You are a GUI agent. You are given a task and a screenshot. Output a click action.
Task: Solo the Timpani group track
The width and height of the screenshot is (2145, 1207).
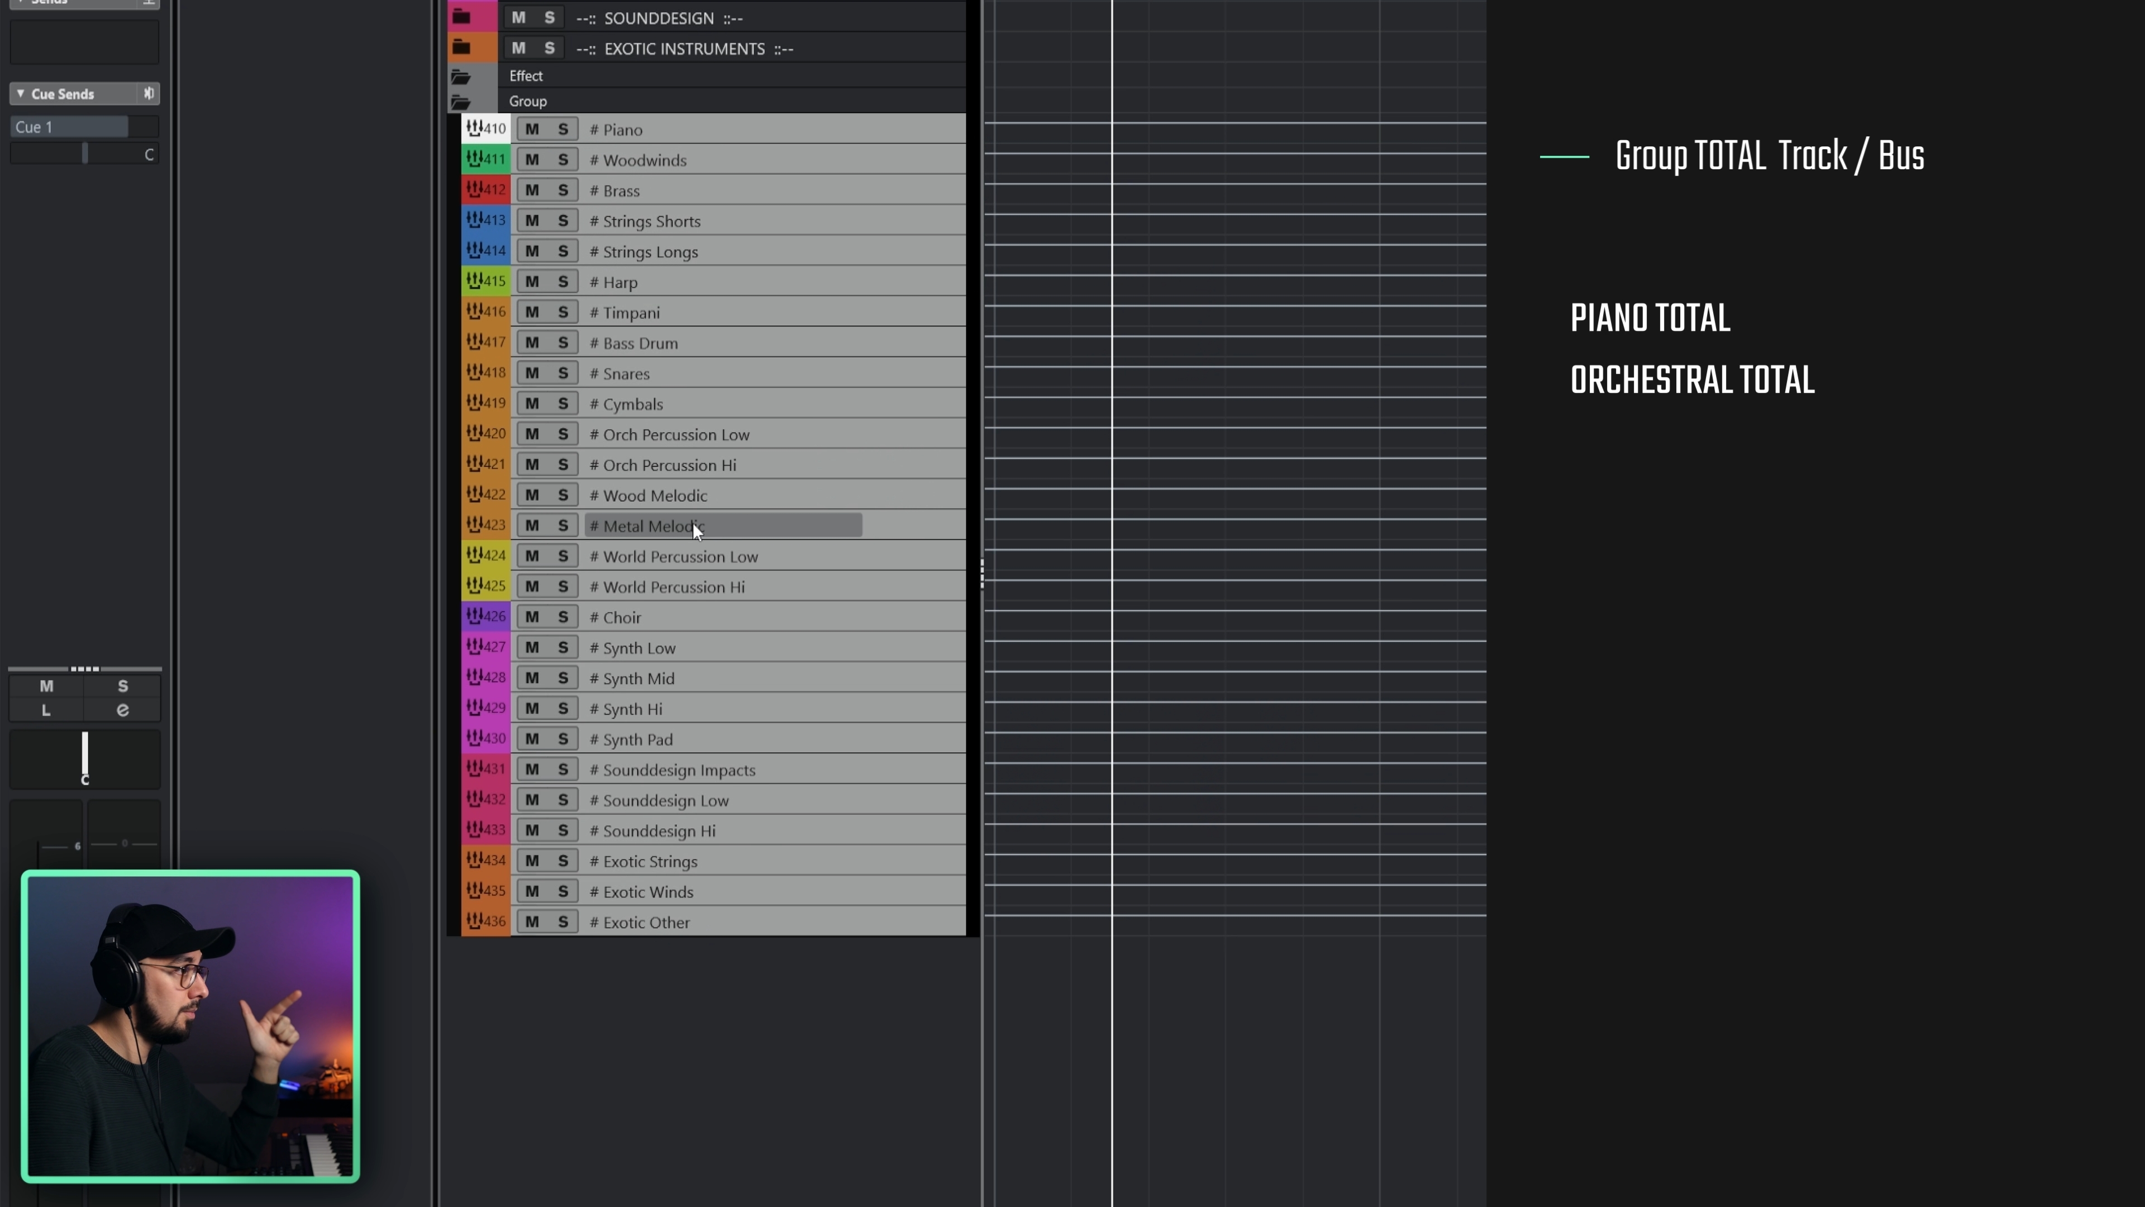[563, 312]
